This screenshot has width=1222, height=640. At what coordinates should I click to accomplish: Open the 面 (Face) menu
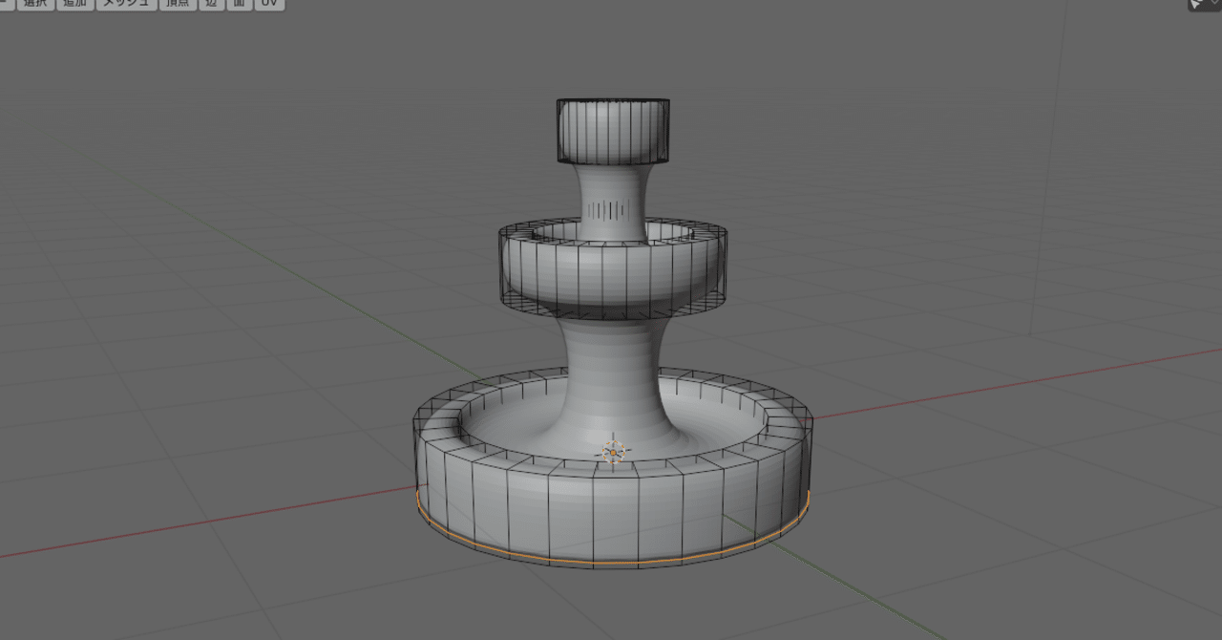238,4
